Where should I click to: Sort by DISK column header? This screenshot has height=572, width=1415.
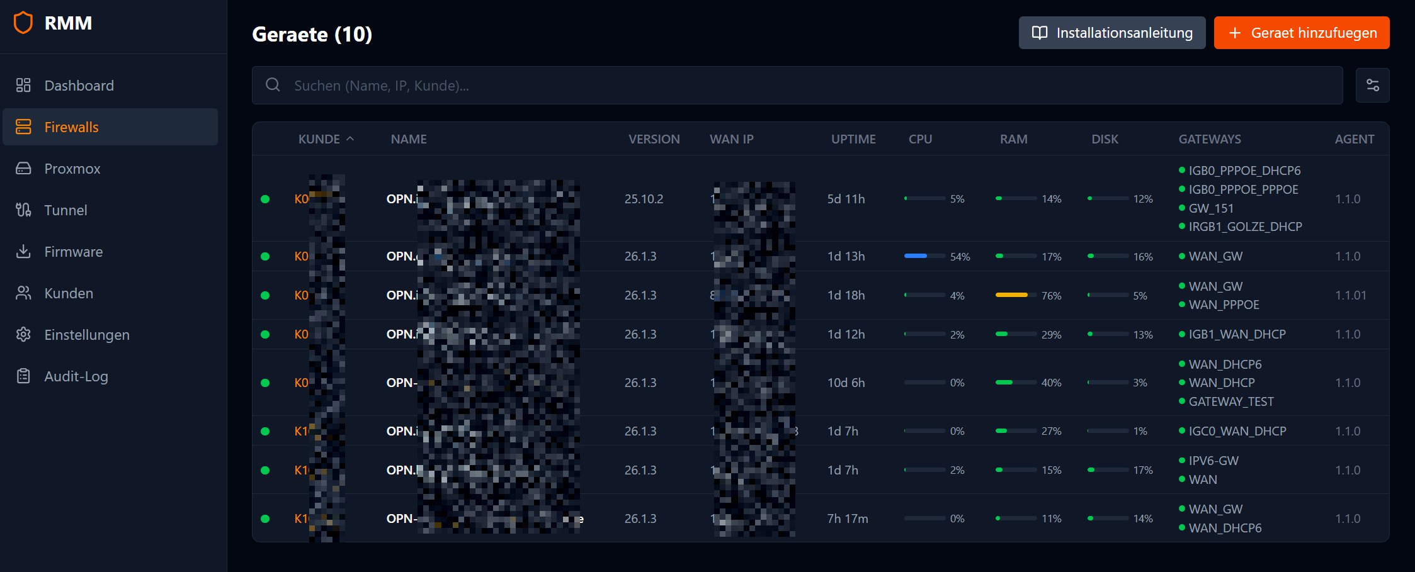click(x=1105, y=139)
